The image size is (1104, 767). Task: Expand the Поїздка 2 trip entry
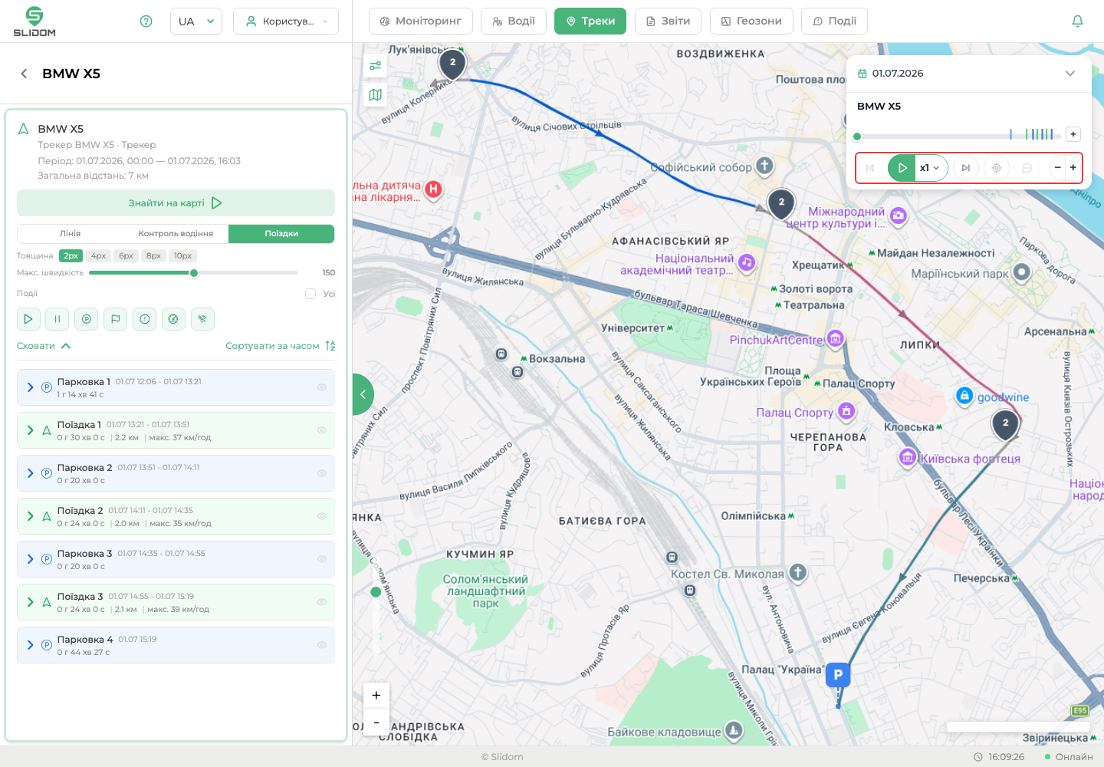click(31, 516)
